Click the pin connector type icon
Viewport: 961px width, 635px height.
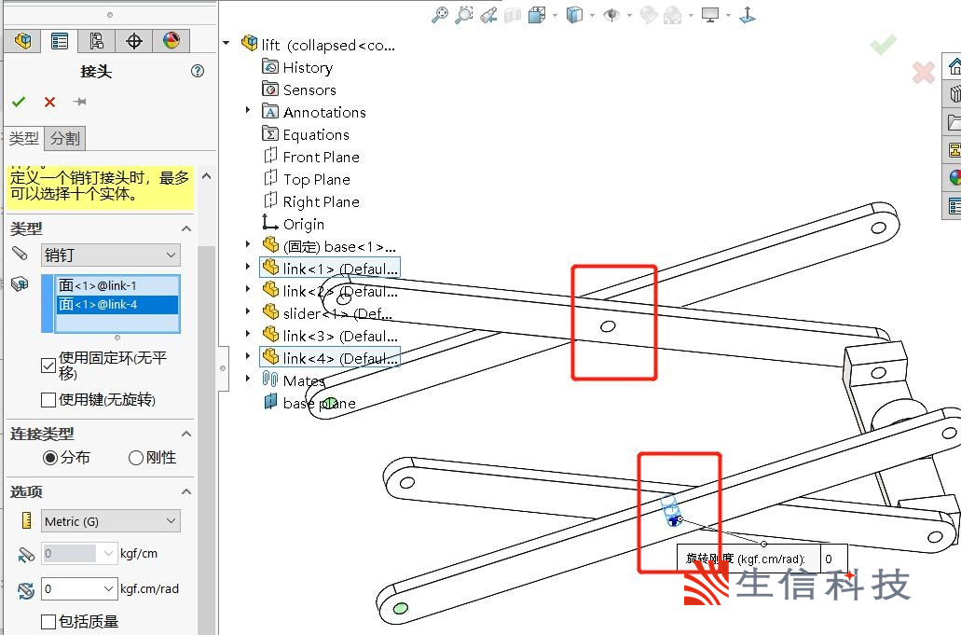[20, 253]
